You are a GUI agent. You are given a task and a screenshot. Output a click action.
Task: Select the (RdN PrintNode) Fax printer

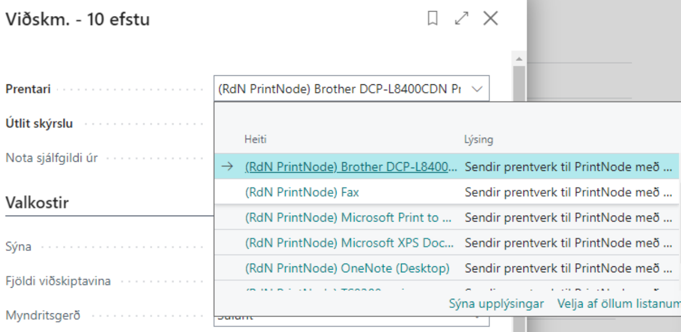click(x=302, y=192)
